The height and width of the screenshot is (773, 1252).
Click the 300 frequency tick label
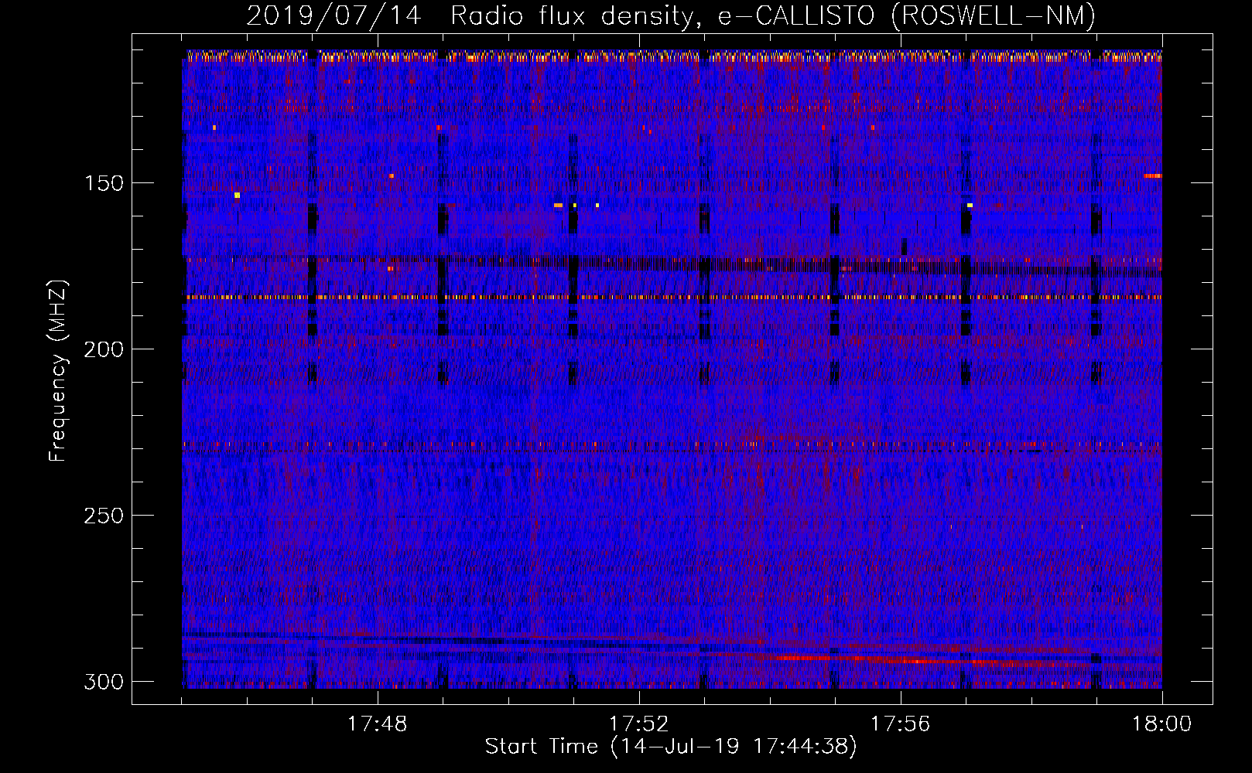click(x=104, y=682)
